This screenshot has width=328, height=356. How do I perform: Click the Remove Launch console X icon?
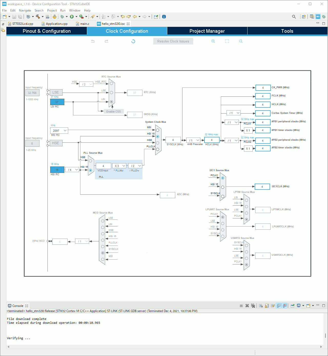[247, 306]
